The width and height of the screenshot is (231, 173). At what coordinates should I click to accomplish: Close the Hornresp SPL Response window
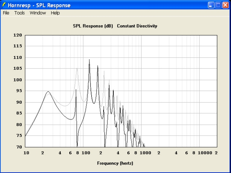[x=225, y=5]
